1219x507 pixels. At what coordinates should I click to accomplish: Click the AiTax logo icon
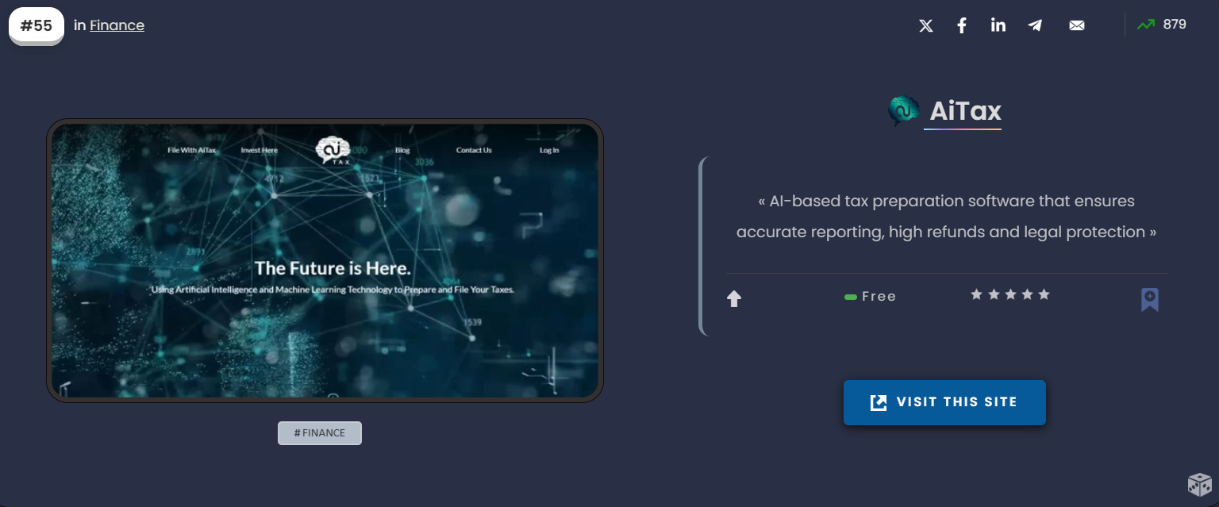click(903, 111)
